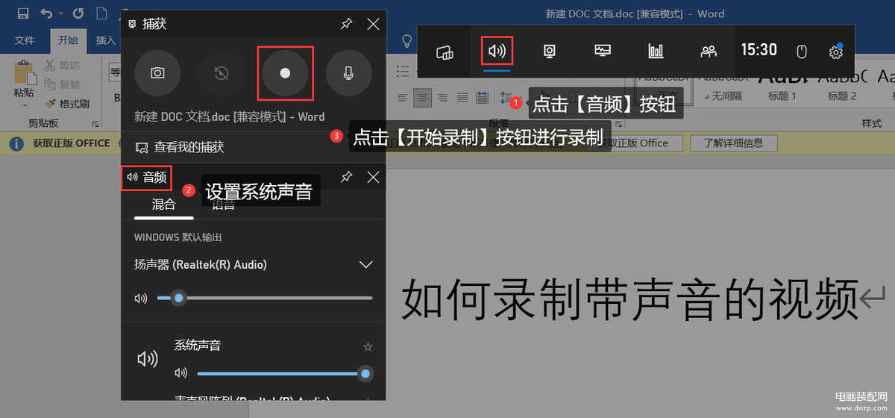Click 剪切 in the clipboard group
The image size is (895, 418).
[62, 66]
